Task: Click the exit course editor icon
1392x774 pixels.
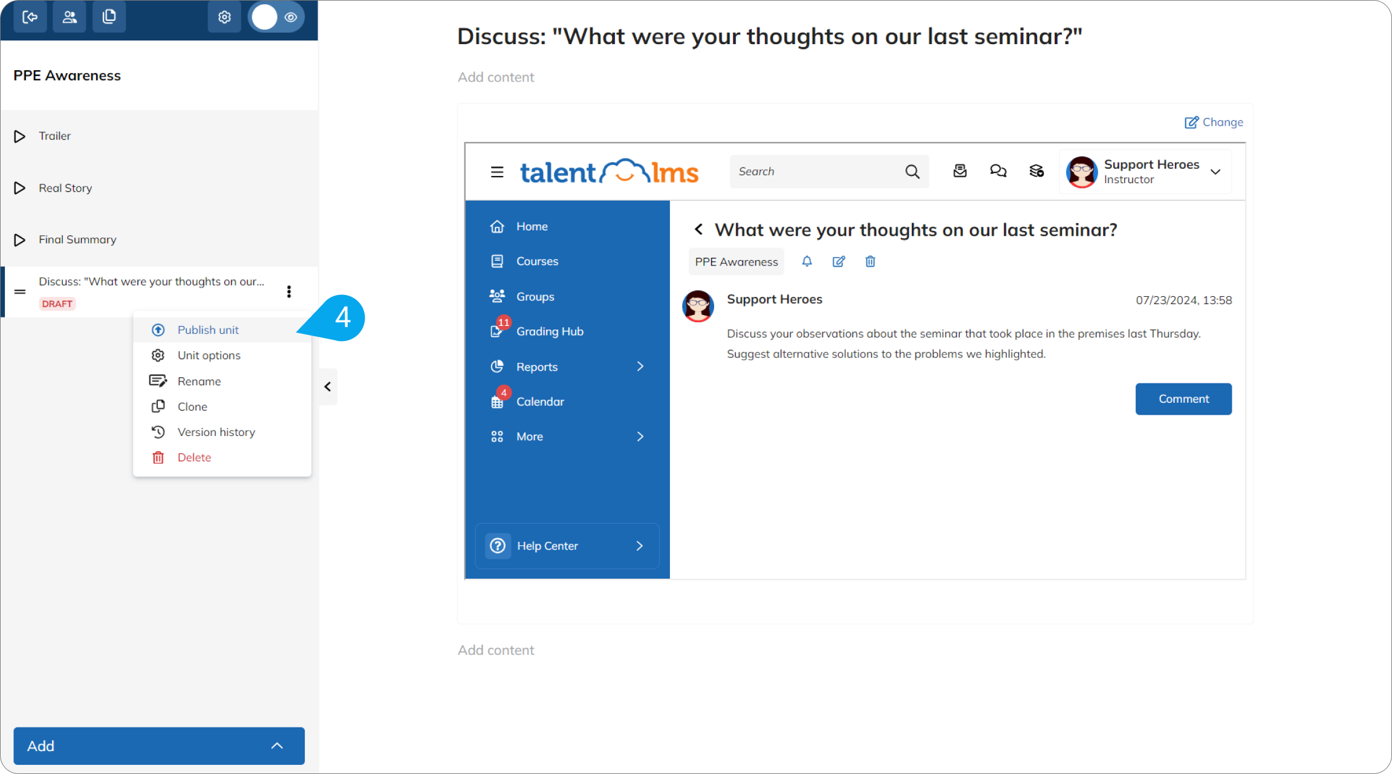Action: (30, 17)
